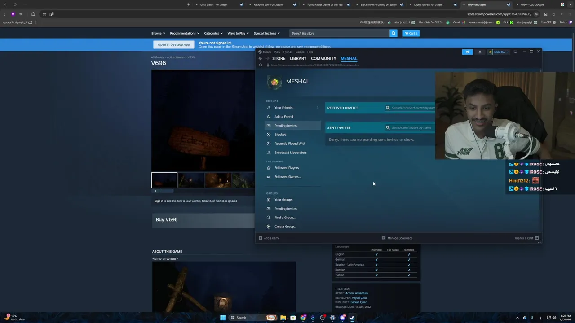This screenshot has width=575, height=323.
Task: Click Sign in link below screenshots
Action: [x=159, y=201]
